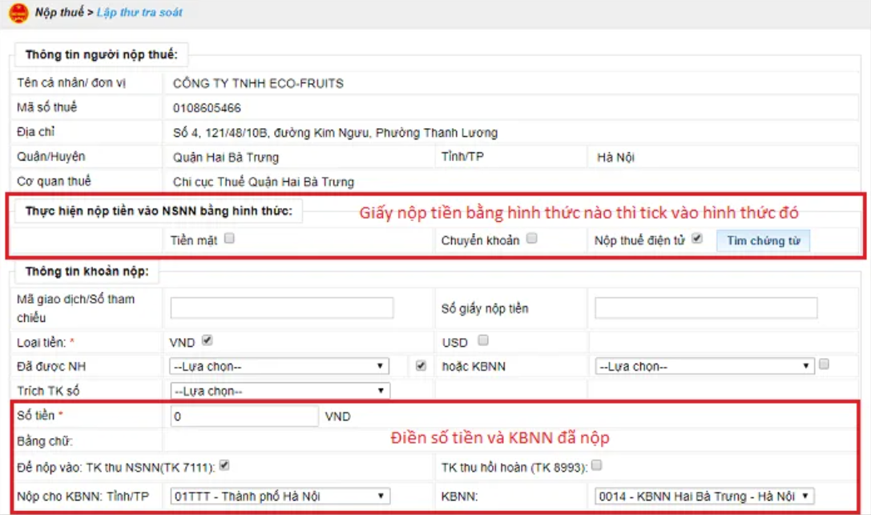Uncheck the box beside the NH dropdown
The width and height of the screenshot is (871, 515).
pos(421,365)
